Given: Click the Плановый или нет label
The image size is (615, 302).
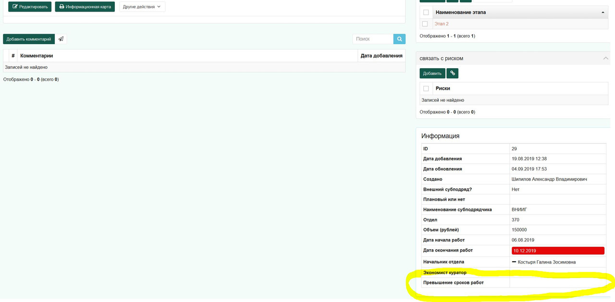Looking at the screenshot, I should [x=444, y=200].
